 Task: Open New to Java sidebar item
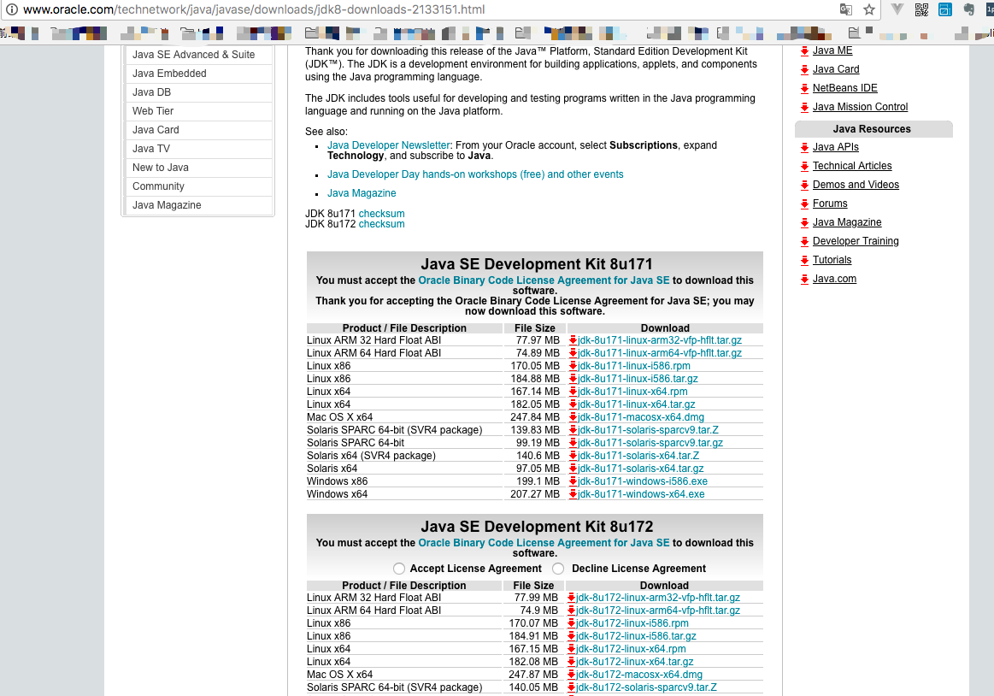[199, 168]
